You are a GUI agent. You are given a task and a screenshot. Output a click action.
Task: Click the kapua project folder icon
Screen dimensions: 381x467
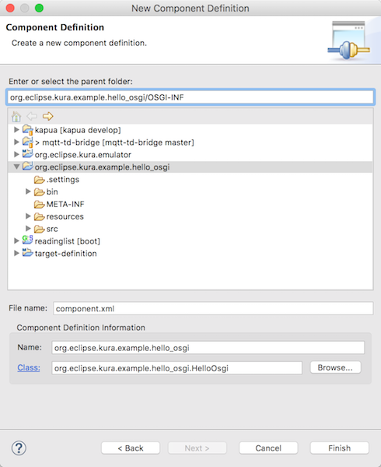coord(28,130)
